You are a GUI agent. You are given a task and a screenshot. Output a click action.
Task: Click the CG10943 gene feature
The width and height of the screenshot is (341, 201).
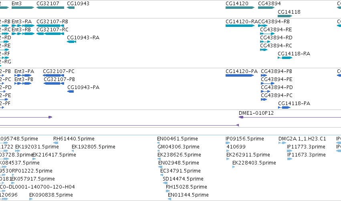point(71,8)
